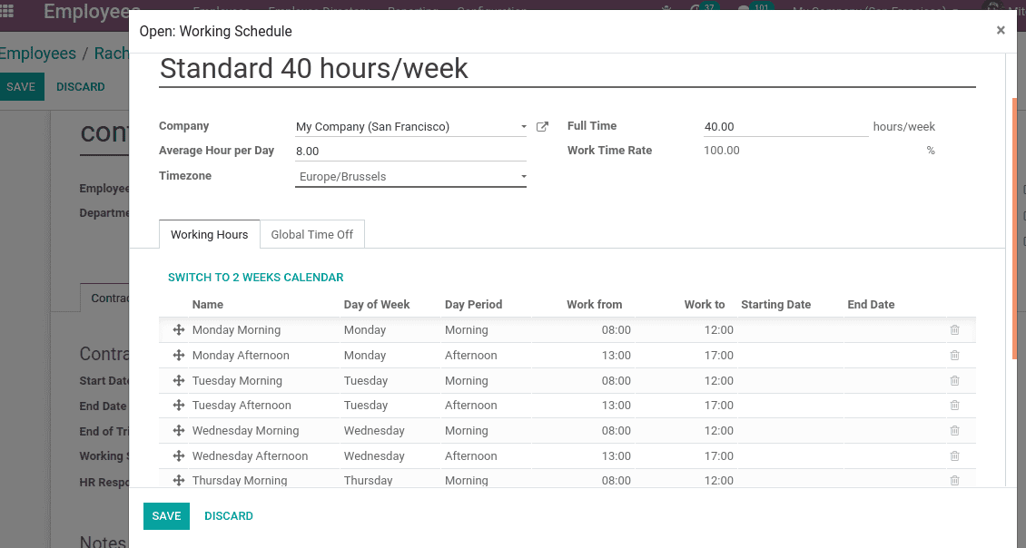The width and height of the screenshot is (1026, 548).
Task: Switch to the Global Time Off tab
Action: (312, 234)
